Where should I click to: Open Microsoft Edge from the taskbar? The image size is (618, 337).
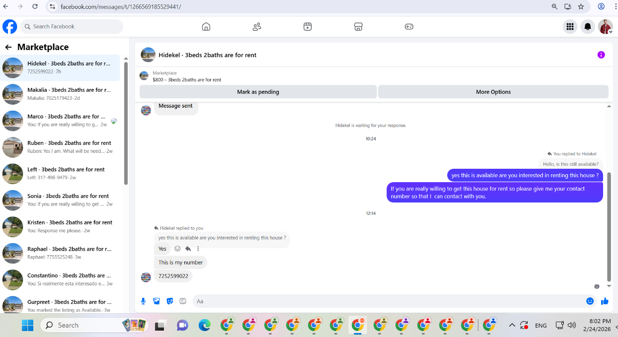[x=204, y=325]
